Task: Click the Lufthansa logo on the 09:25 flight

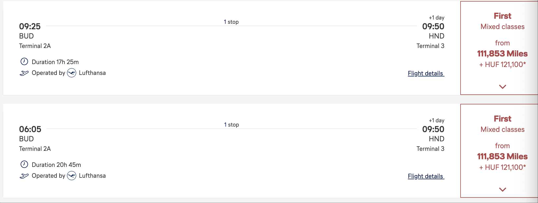Action: 72,73
